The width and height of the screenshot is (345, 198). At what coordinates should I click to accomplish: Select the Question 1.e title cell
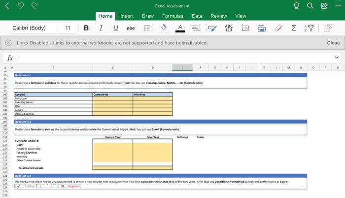pos(160,176)
